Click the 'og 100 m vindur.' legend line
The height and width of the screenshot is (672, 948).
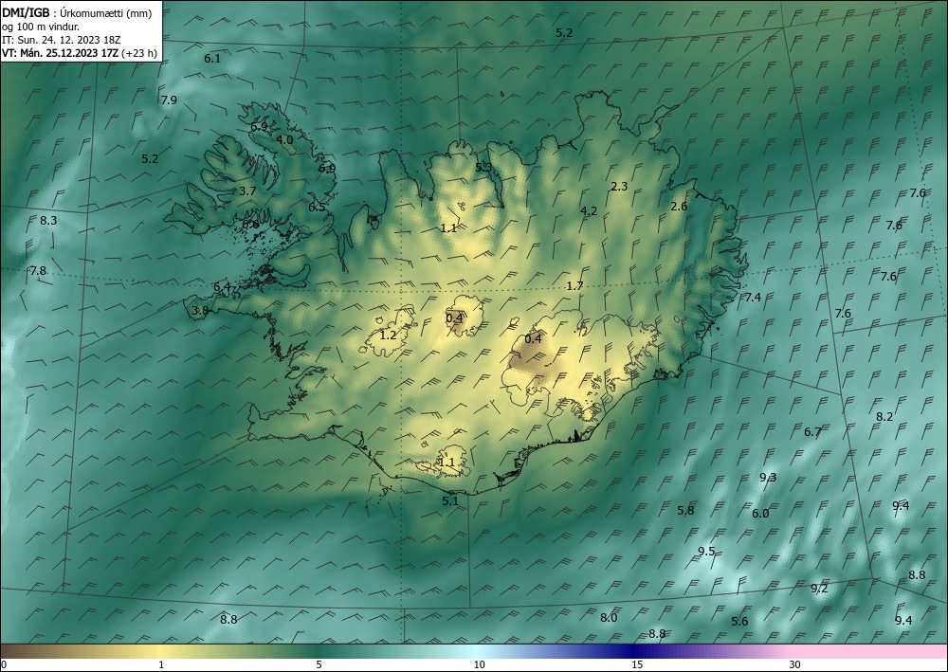[41, 26]
